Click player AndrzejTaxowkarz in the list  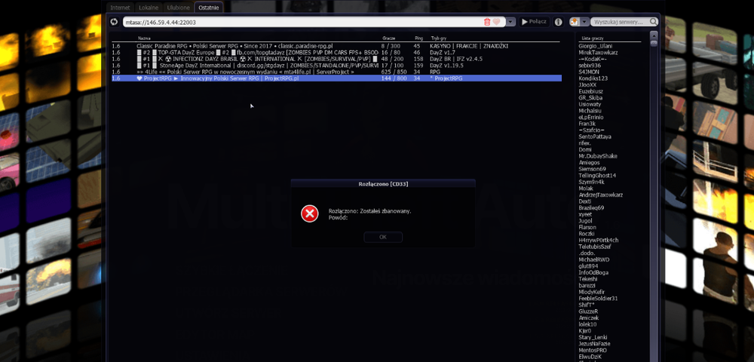click(601, 195)
